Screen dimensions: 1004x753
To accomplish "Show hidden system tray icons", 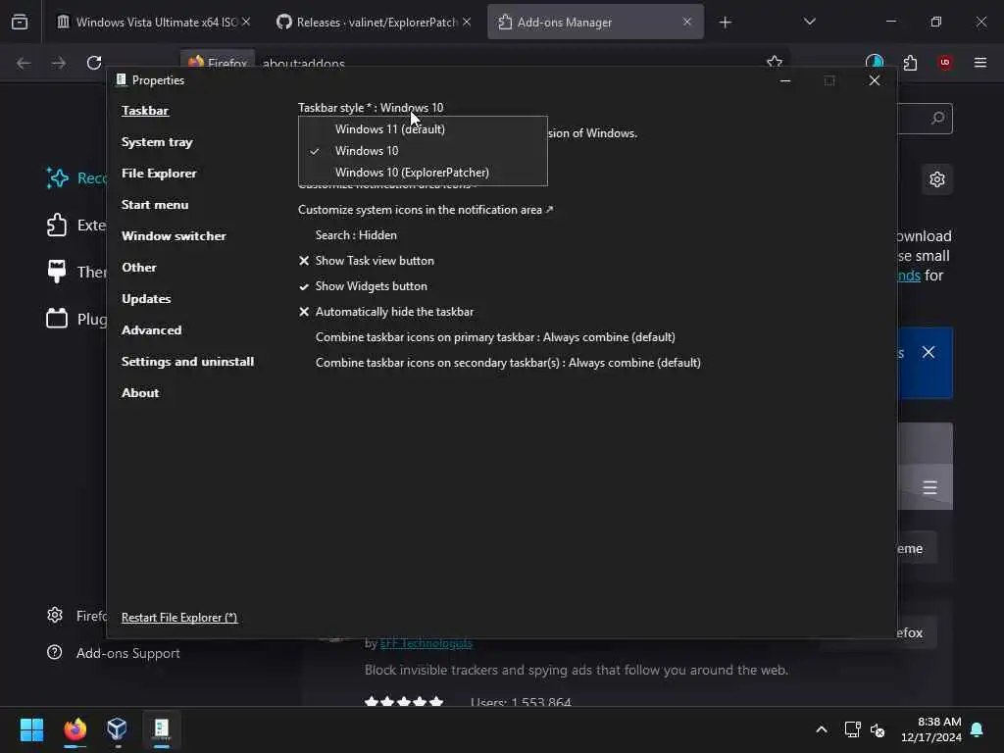I will (x=821, y=729).
